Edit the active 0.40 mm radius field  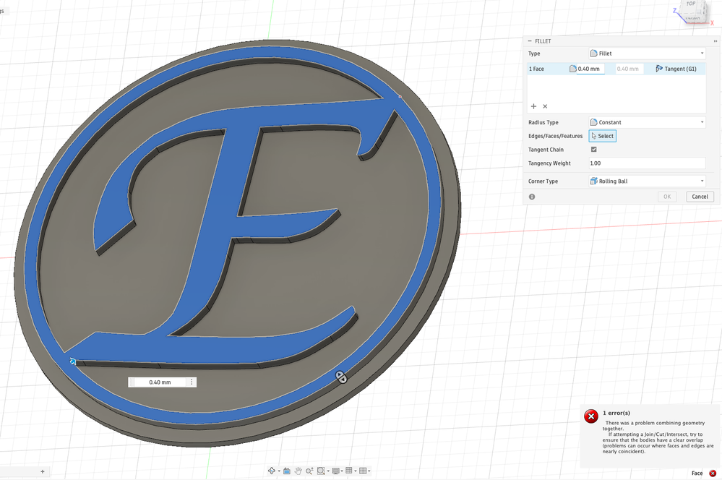tap(590, 69)
